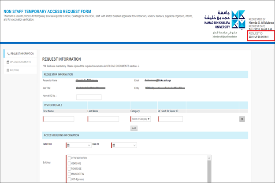This screenshot has height=183, width=275.
Task: Open the Request Information tab
Action: [x=20, y=54]
